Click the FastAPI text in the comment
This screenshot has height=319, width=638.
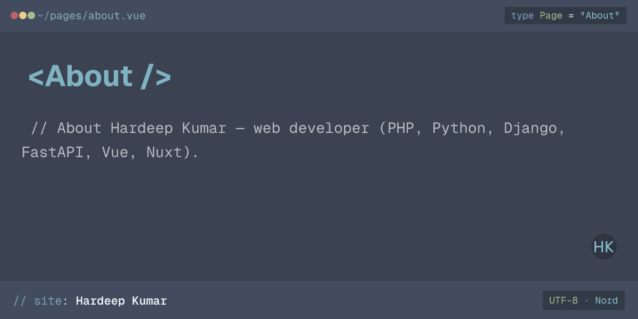click(x=53, y=153)
